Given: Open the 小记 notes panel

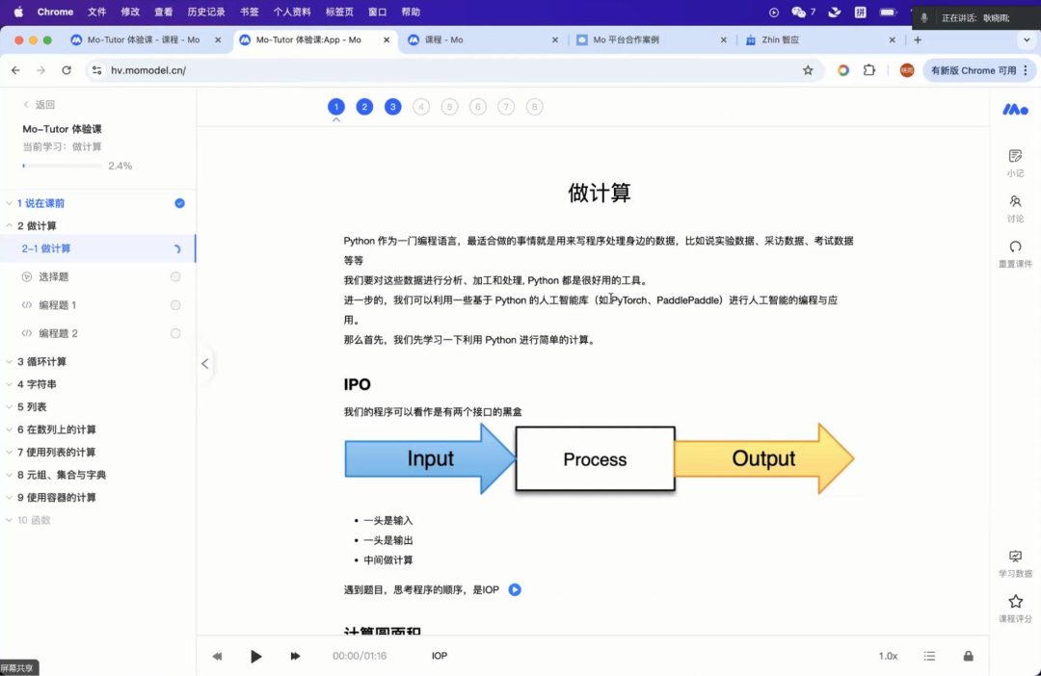Looking at the screenshot, I should pos(1015,160).
